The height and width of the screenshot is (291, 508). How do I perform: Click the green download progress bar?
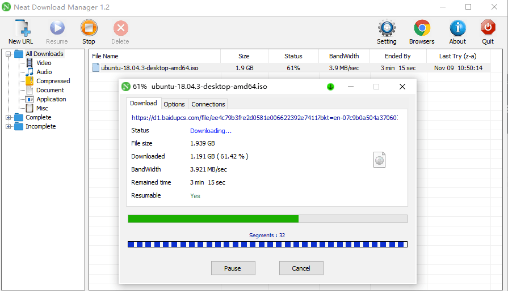[x=267, y=219]
